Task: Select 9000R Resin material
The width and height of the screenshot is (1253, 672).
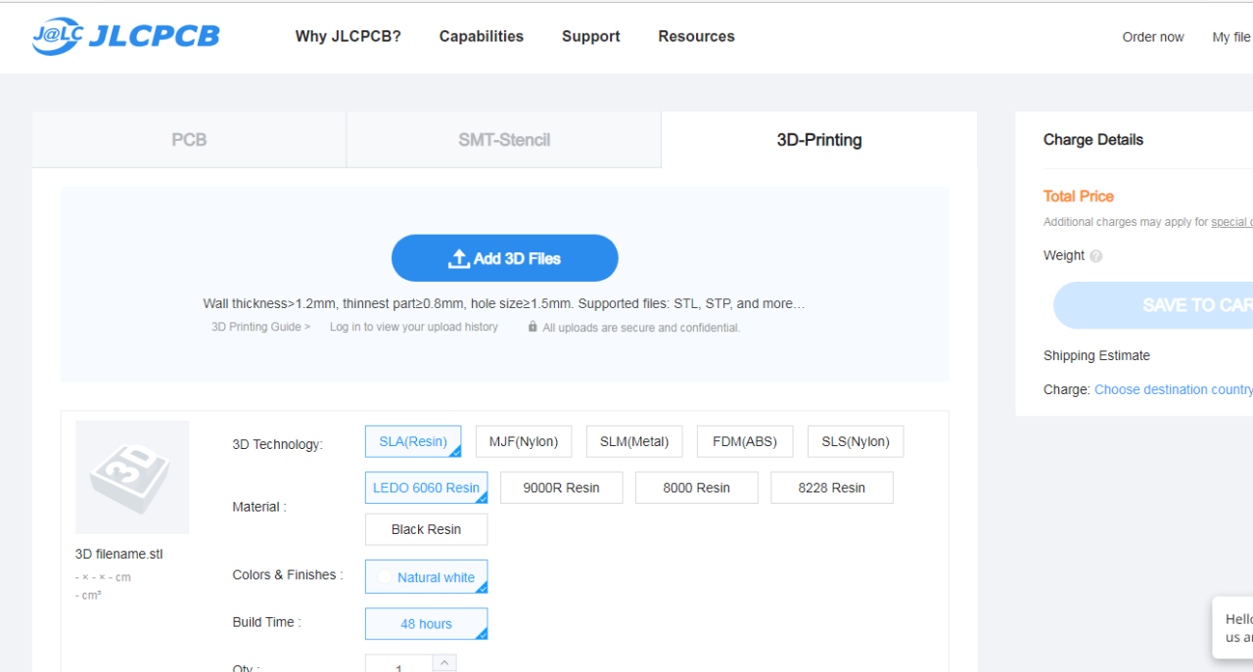Action: coord(561,488)
